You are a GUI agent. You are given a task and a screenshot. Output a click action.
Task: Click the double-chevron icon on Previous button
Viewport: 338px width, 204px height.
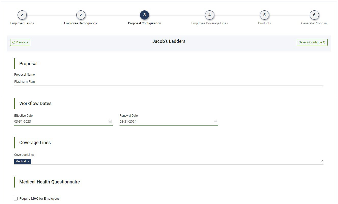[x=14, y=42]
